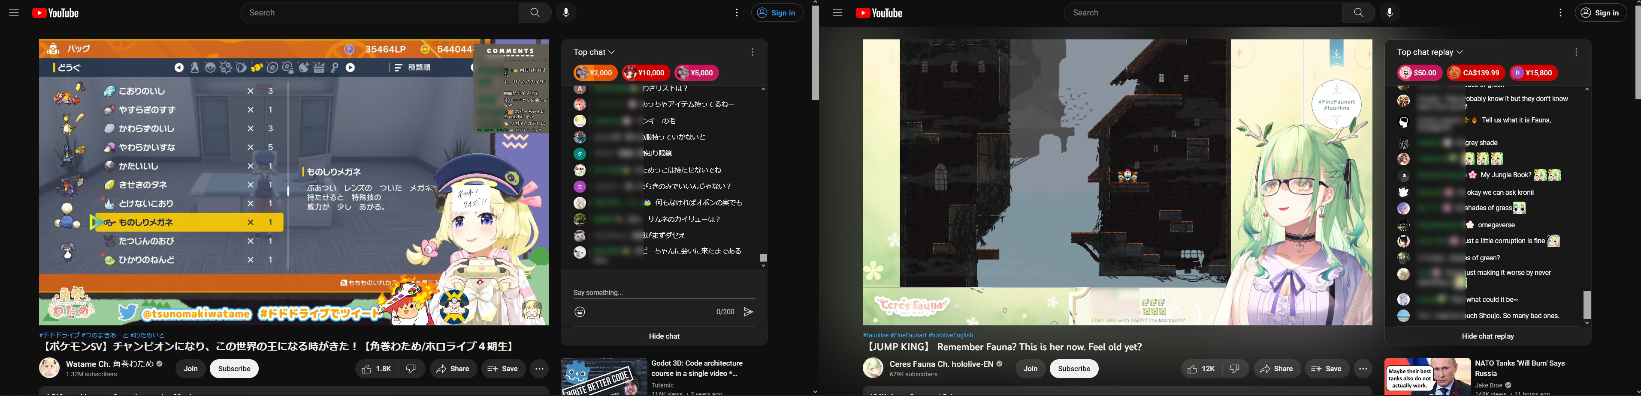
Task: Open Watame Ch. channel avatar
Action: (x=50, y=368)
